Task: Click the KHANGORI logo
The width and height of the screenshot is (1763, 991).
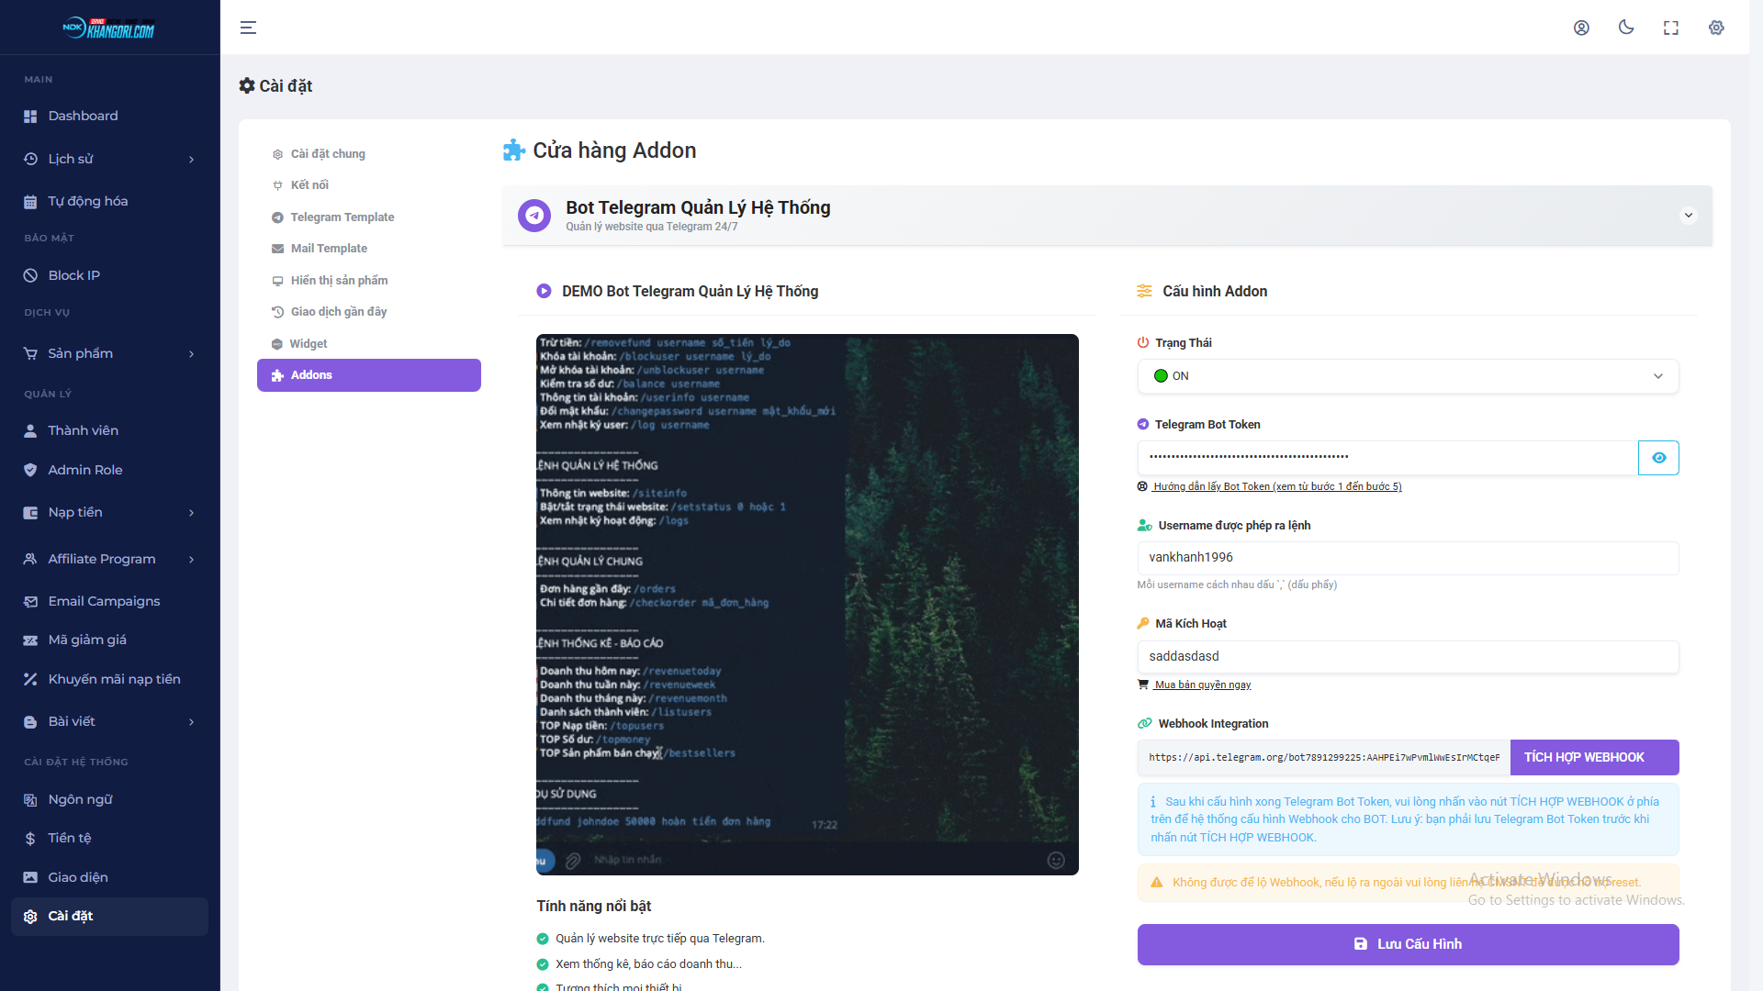Action: 110,28
